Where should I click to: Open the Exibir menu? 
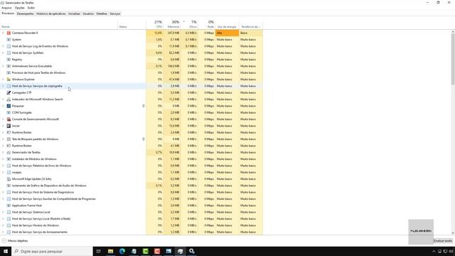pos(31,8)
